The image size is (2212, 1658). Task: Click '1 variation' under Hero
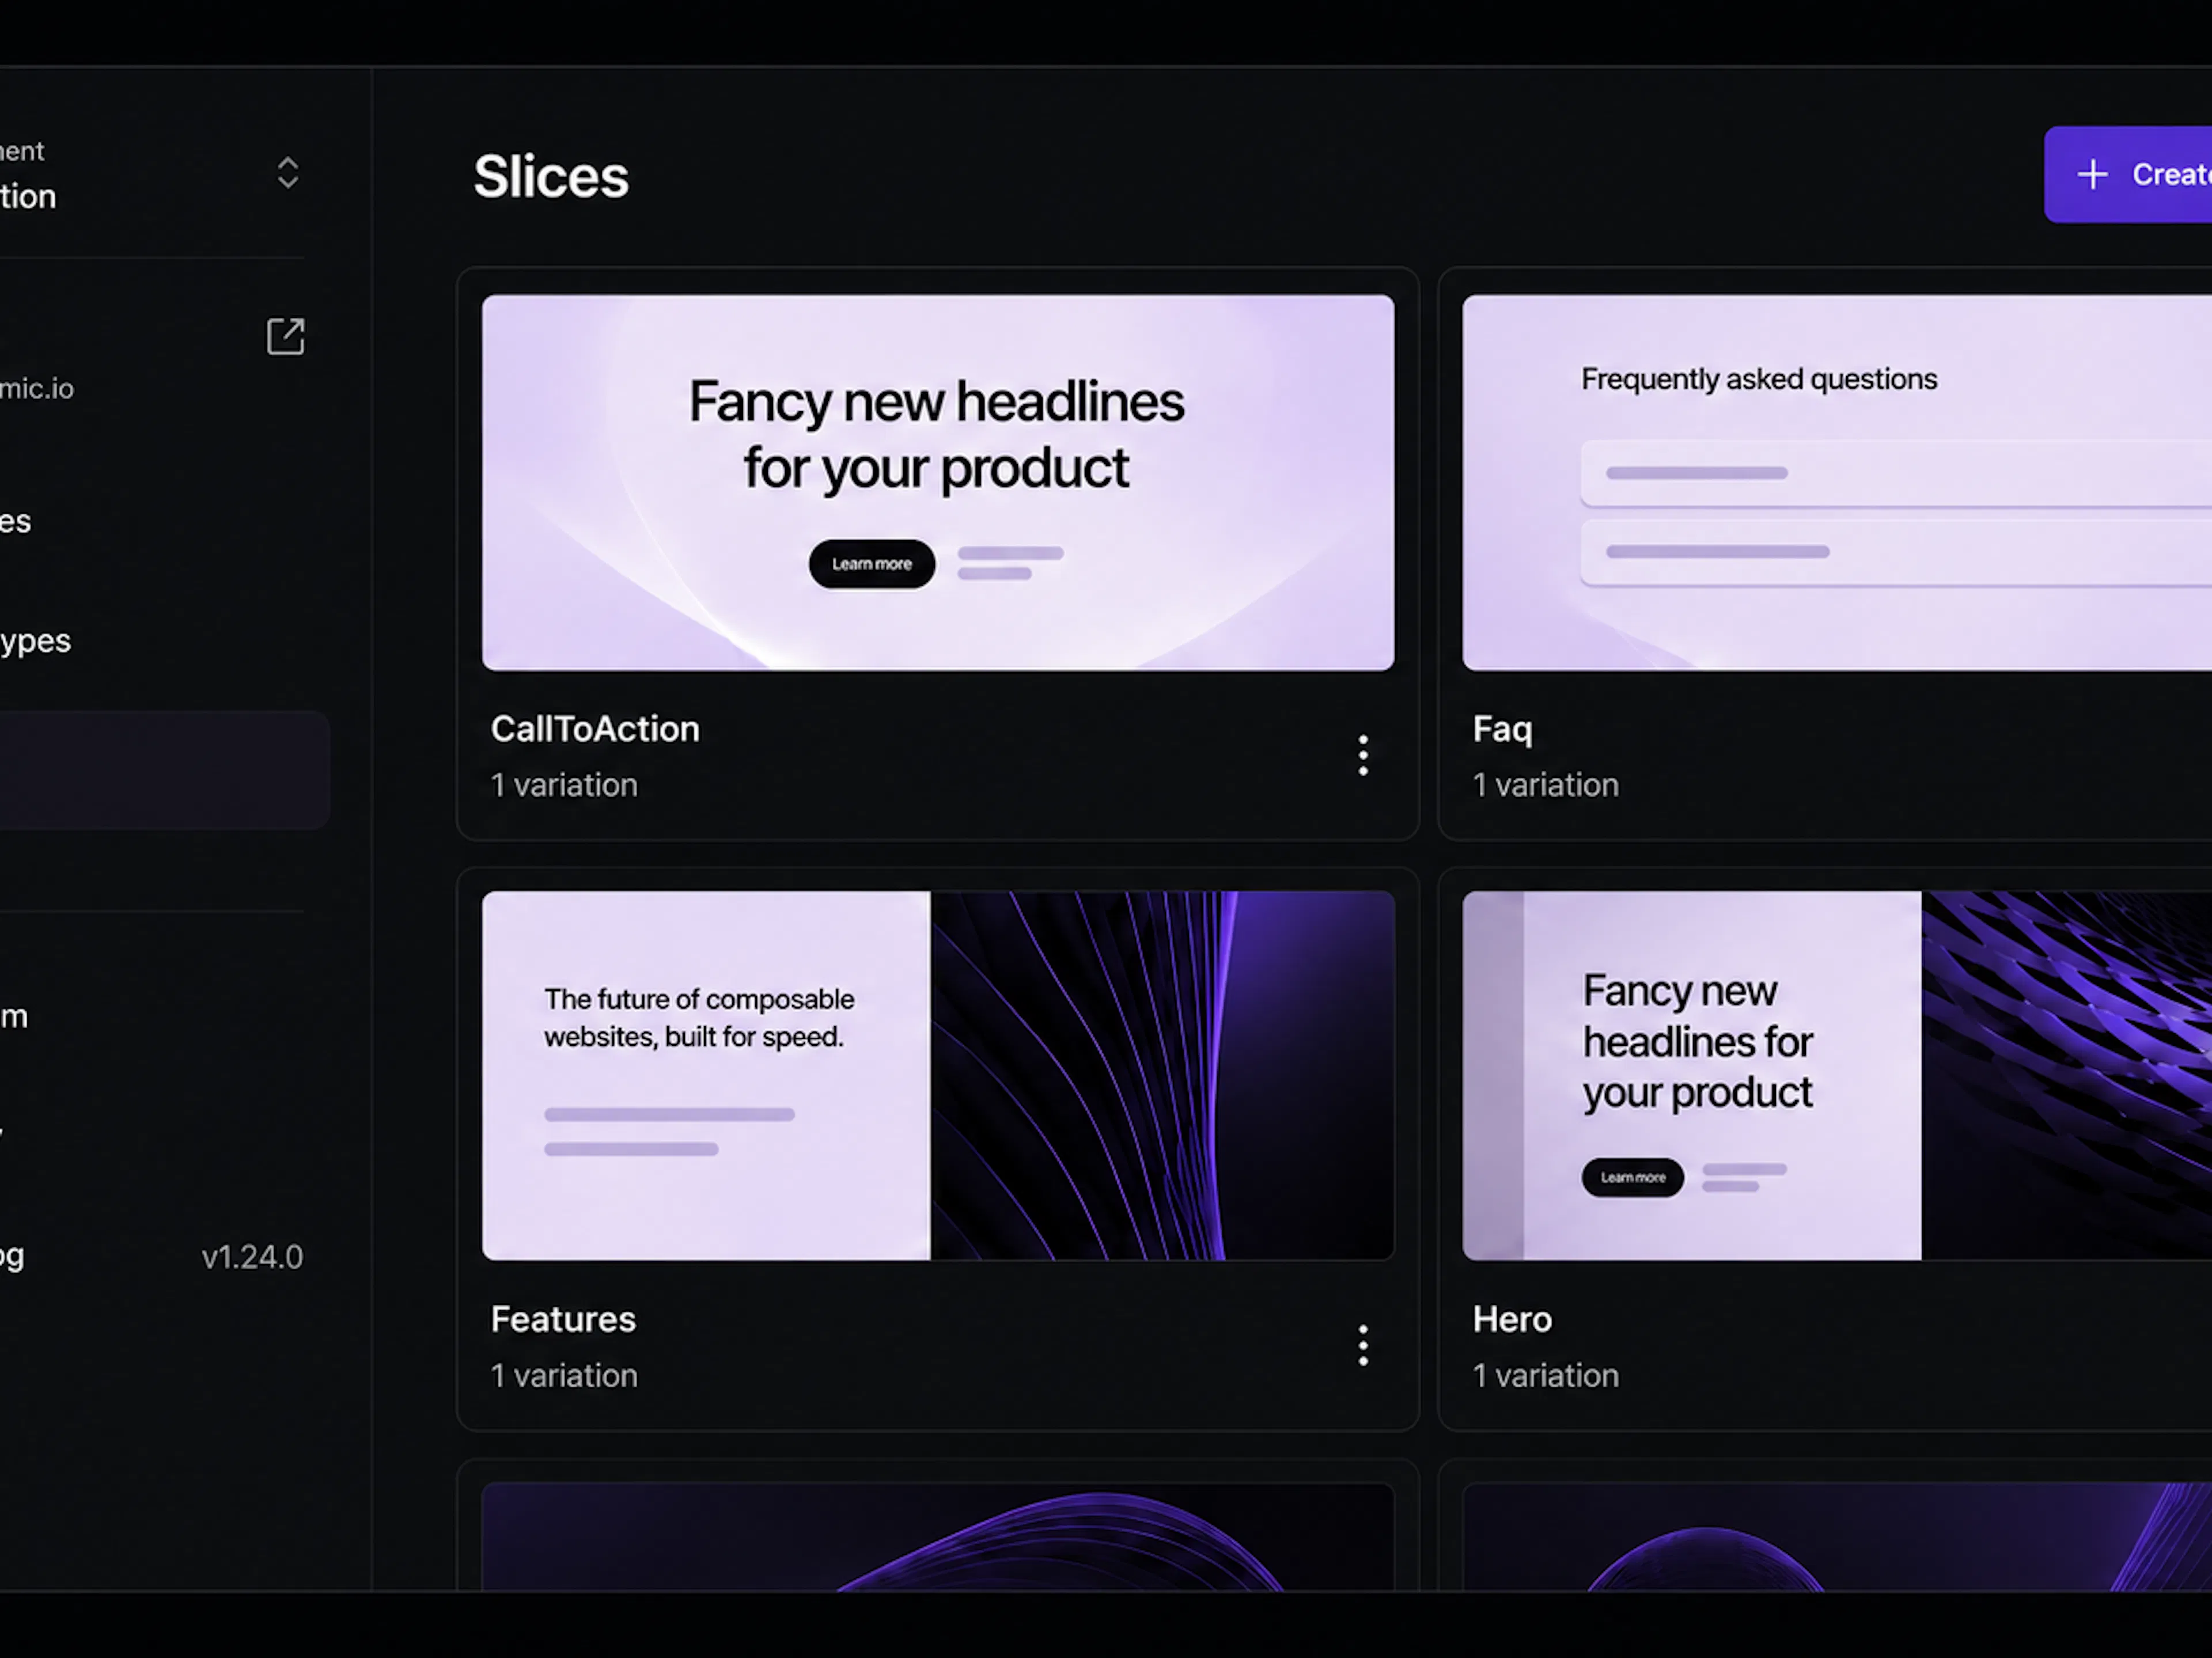tap(1546, 1376)
